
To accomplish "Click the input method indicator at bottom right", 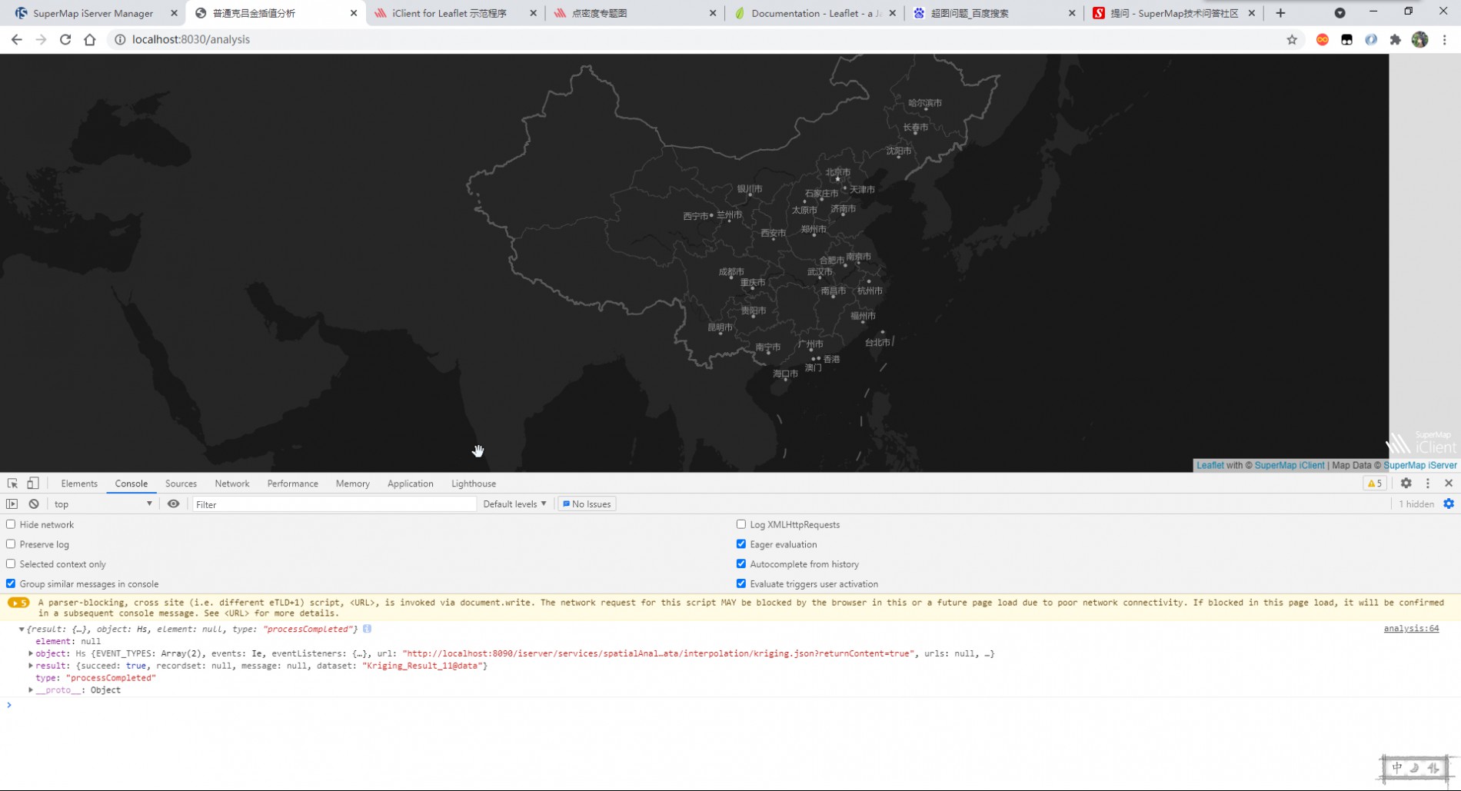I will [1415, 768].
